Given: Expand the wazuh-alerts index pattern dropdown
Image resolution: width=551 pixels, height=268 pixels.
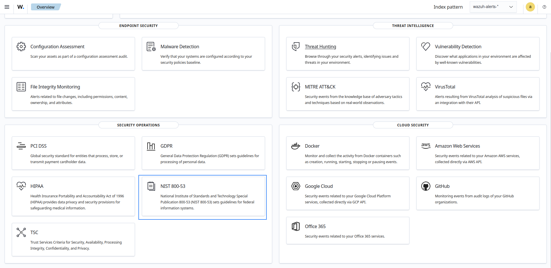Looking at the screenshot, I should [x=493, y=7].
